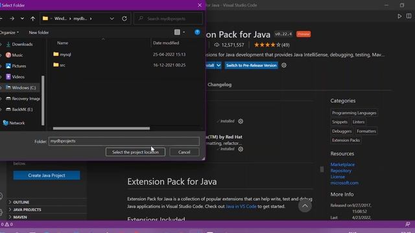Click the Extension Packs category tag
This screenshot has height=233, width=415.
click(346, 140)
